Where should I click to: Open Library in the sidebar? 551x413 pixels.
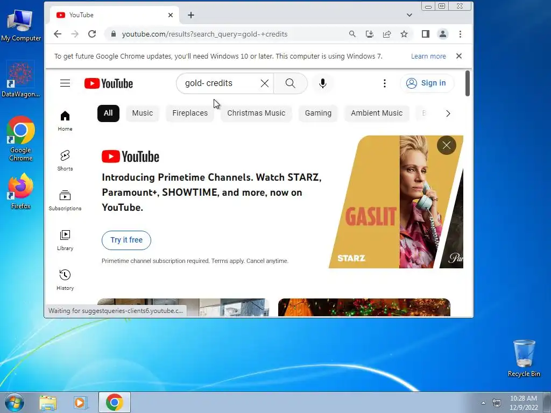[x=65, y=240]
